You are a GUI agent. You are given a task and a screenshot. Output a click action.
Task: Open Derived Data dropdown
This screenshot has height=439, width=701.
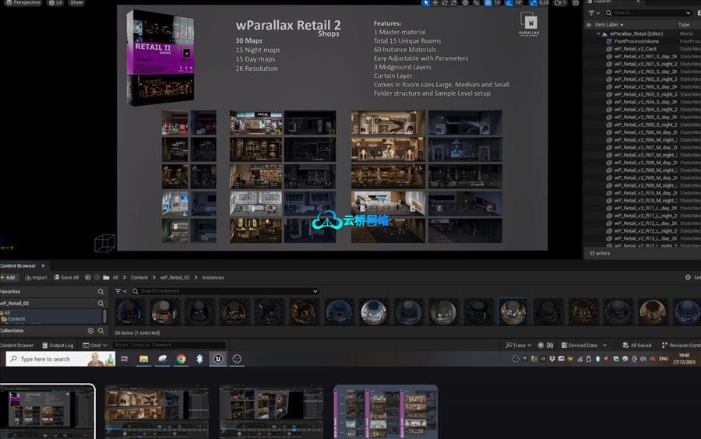point(584,346)
